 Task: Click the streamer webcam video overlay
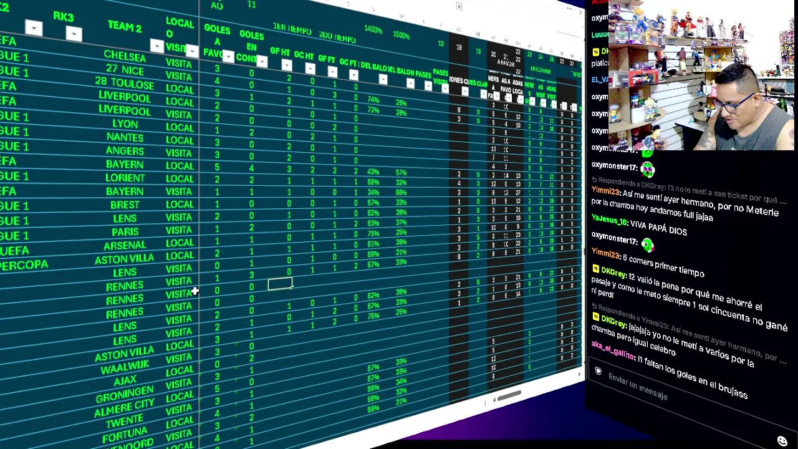pos(701,75)
